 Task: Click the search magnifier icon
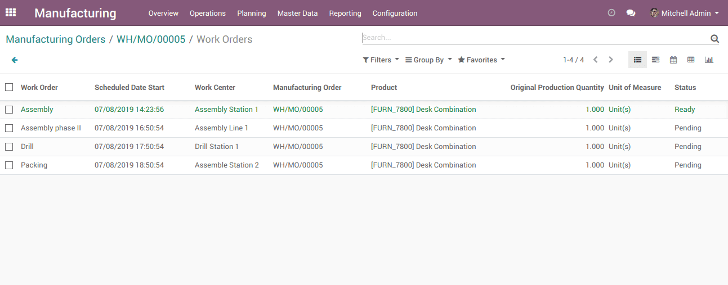[714, 39]
